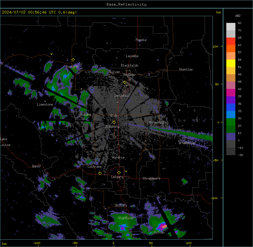Click the Banff label

[x=36, y=166]
